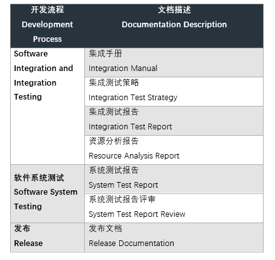Click the Software System Testing cell

tap(48, 193)
